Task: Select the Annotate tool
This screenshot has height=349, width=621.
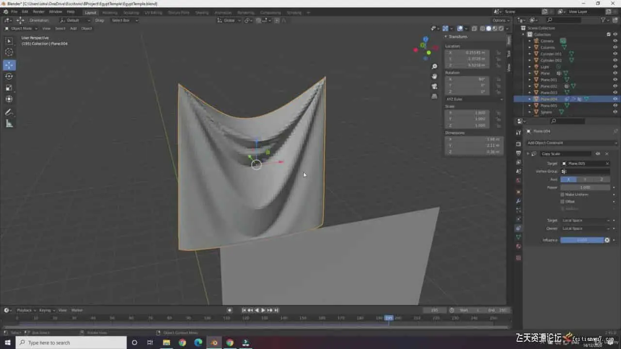Action: [x=9, y=112]
